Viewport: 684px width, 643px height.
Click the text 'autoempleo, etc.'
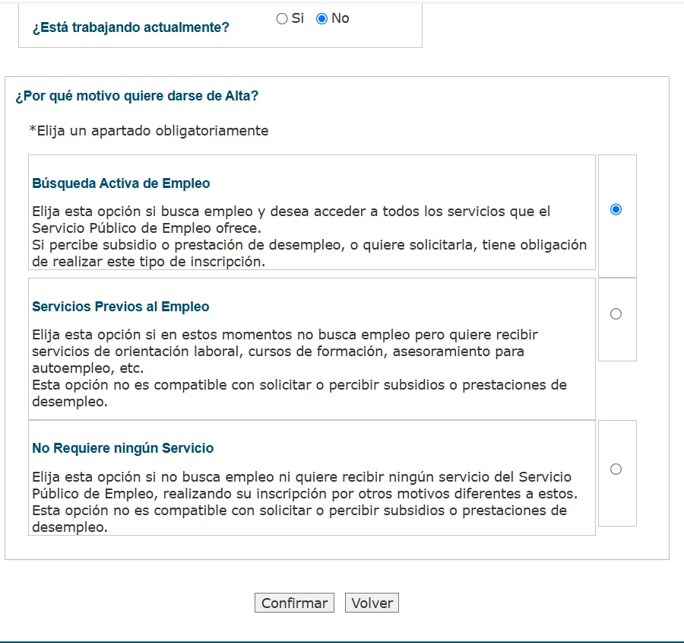click(x=87, y=368)
